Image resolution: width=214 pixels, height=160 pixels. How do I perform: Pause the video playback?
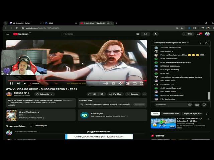pyautogui.click(x=11, y=83)
